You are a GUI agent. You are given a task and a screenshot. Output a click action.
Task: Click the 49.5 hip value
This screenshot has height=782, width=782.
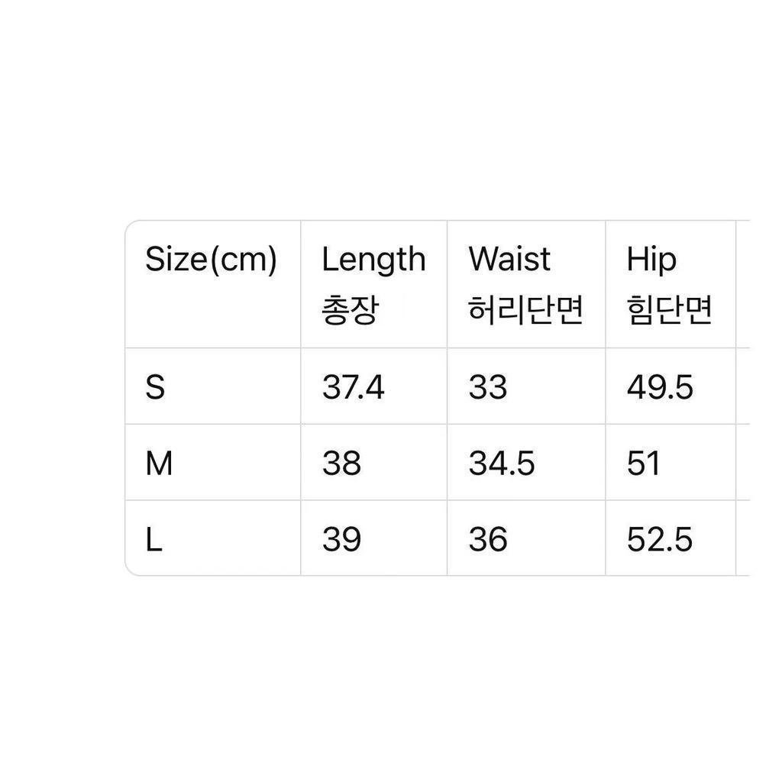660,388
